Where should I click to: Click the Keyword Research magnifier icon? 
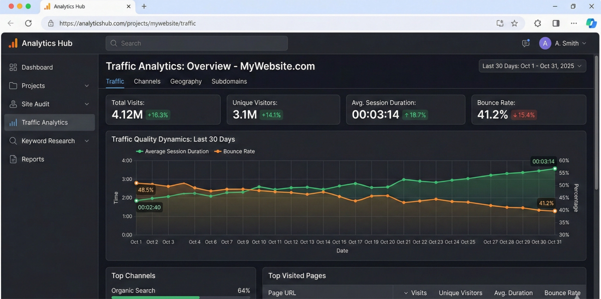(13, 141)
